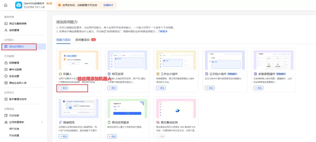Click the 链接预览 card thumbnail image
316x142 pixels.
[x=79, y=108]
